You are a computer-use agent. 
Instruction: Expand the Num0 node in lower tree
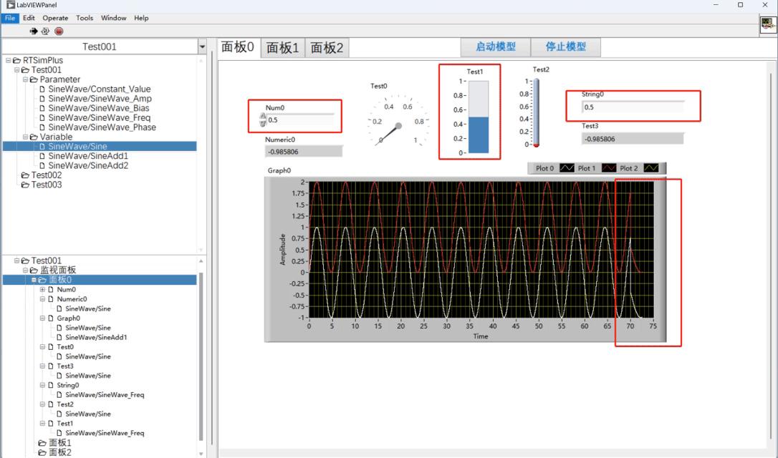coord(43,290)
